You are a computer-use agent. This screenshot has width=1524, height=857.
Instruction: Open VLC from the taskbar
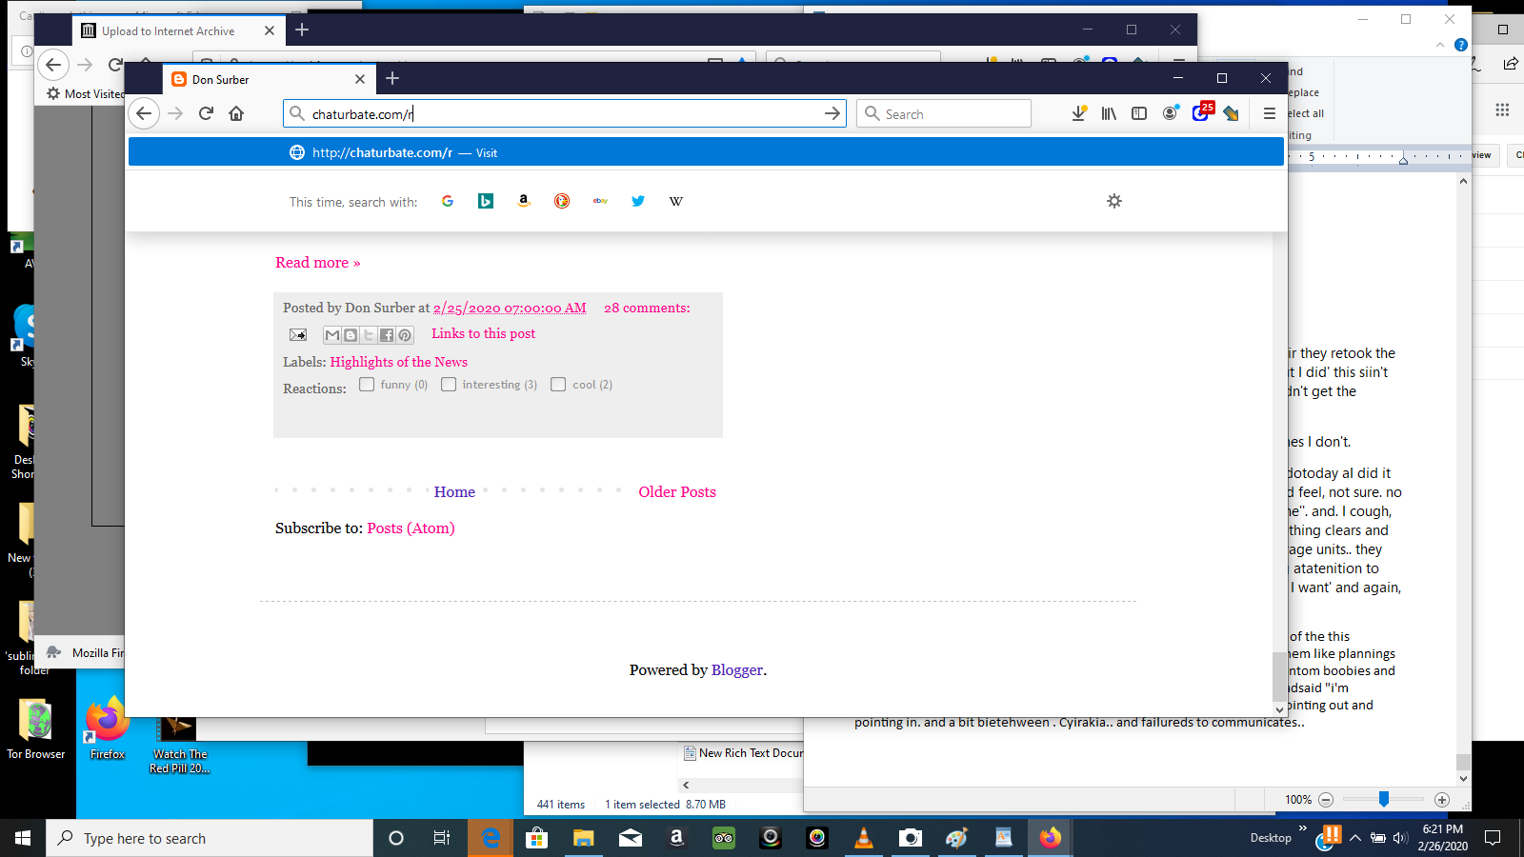click(864, 838)
